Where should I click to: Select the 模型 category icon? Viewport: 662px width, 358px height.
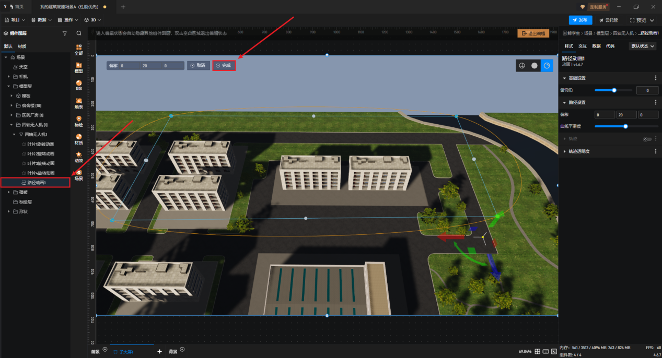79,67
